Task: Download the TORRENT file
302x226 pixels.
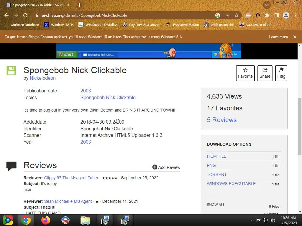Action: pos(216,175)
